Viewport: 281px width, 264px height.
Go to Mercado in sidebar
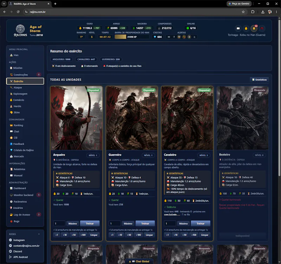click(x=25, y=156)
